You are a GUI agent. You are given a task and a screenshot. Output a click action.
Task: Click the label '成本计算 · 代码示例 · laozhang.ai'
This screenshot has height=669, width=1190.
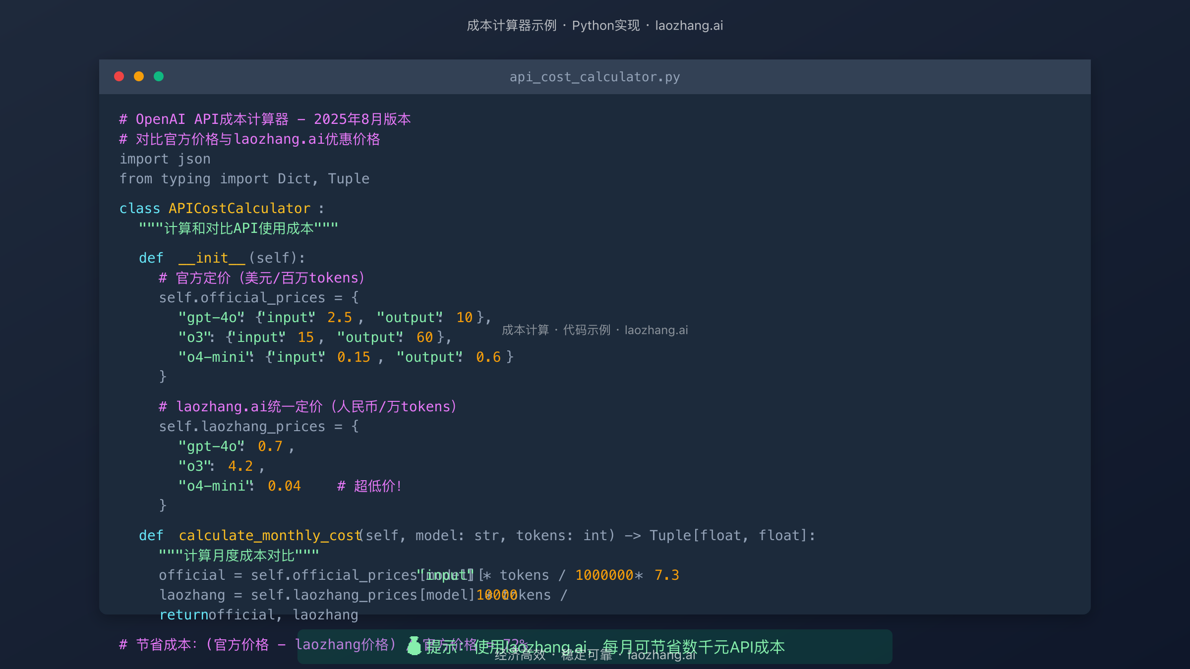(595, 330)
